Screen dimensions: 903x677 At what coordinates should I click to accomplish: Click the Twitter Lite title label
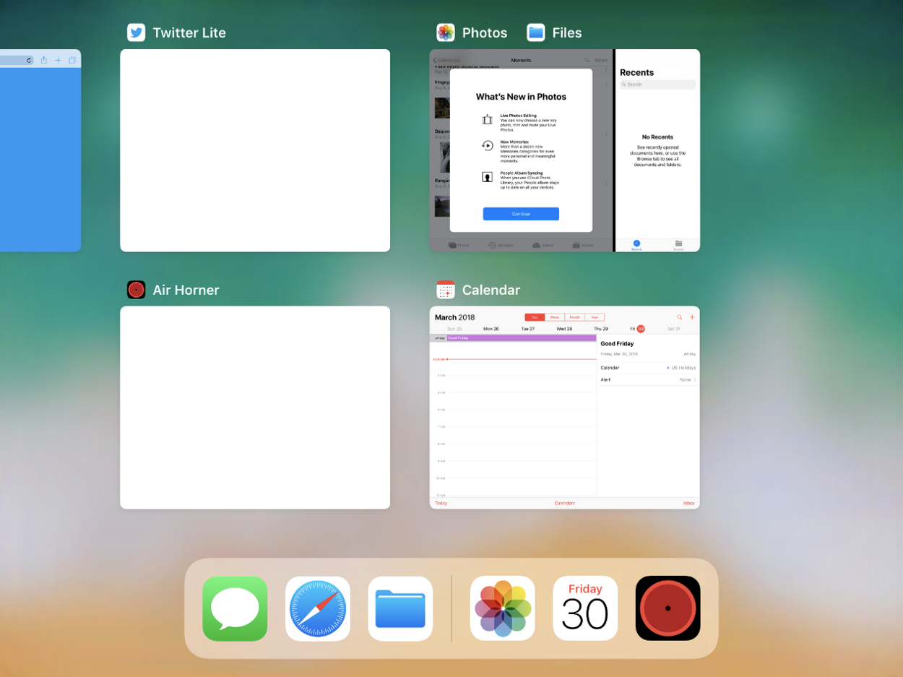[x=189, y=33]
